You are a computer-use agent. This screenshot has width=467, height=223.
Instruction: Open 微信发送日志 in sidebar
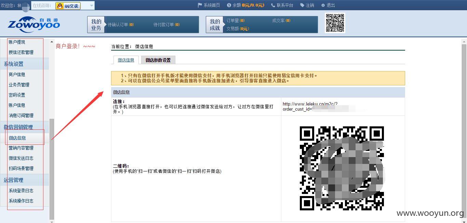pos(21,158)
